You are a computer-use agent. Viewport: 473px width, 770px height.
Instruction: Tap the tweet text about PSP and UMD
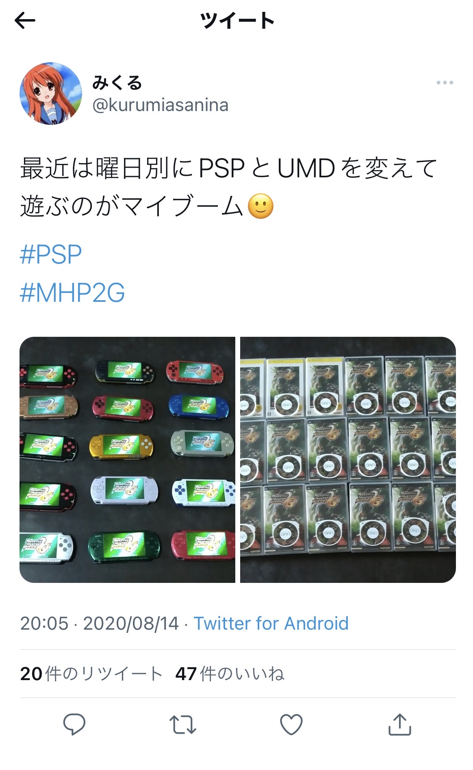coord(228,187)
